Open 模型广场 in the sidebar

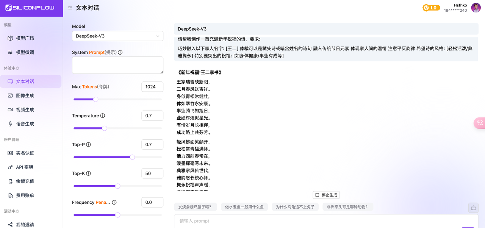[31, 38]
